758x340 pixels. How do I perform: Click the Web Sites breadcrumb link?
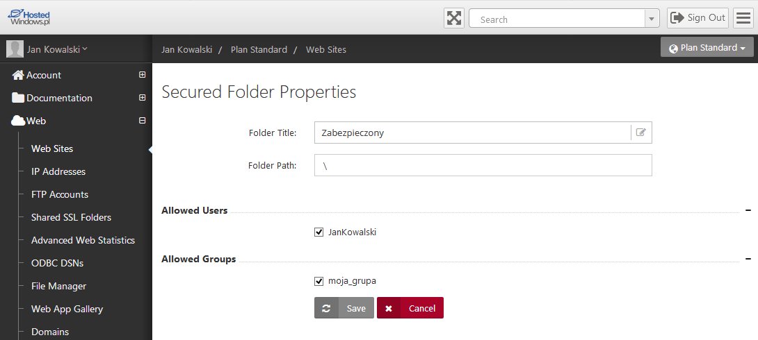(x=326, y=50)
